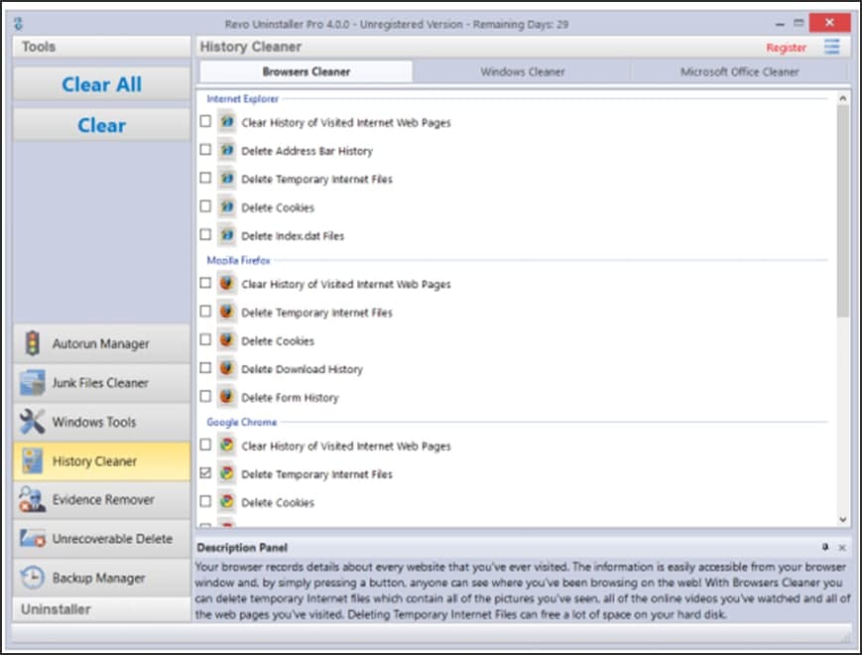Click the Chrome icon beside Delete Cookies
Viewport: 862px width, 655px height.
[x=226, y=502]
